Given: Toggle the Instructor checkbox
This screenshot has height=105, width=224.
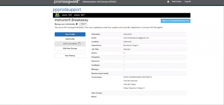Looking at the screenshot, I should [x=124, y=61].
